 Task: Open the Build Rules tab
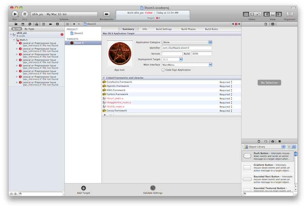(x=211, y=29)
